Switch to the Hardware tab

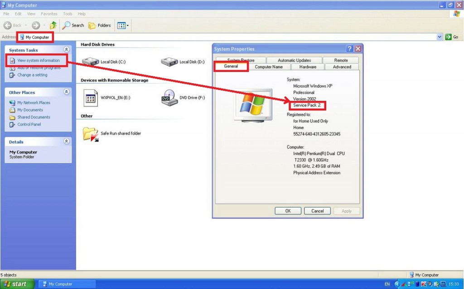[307, 66]
